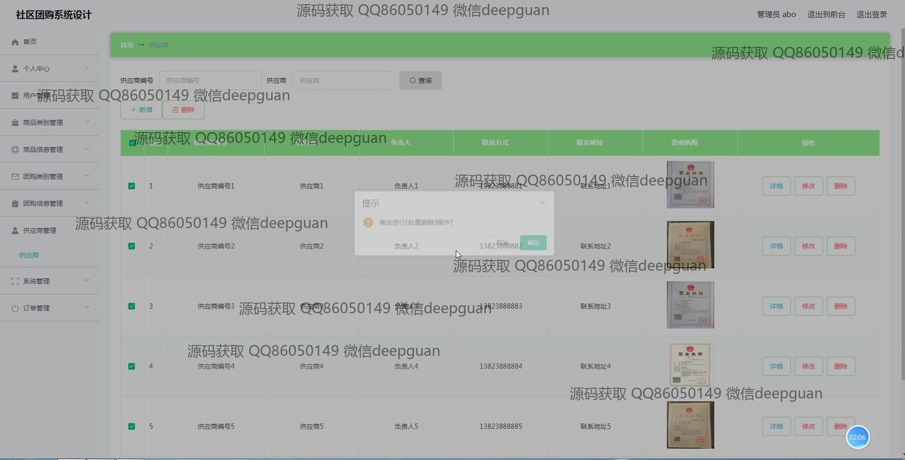Close the 提示 dialog with the X
The height and width of the screenshot is (460, 905).
tap(543, 203)
